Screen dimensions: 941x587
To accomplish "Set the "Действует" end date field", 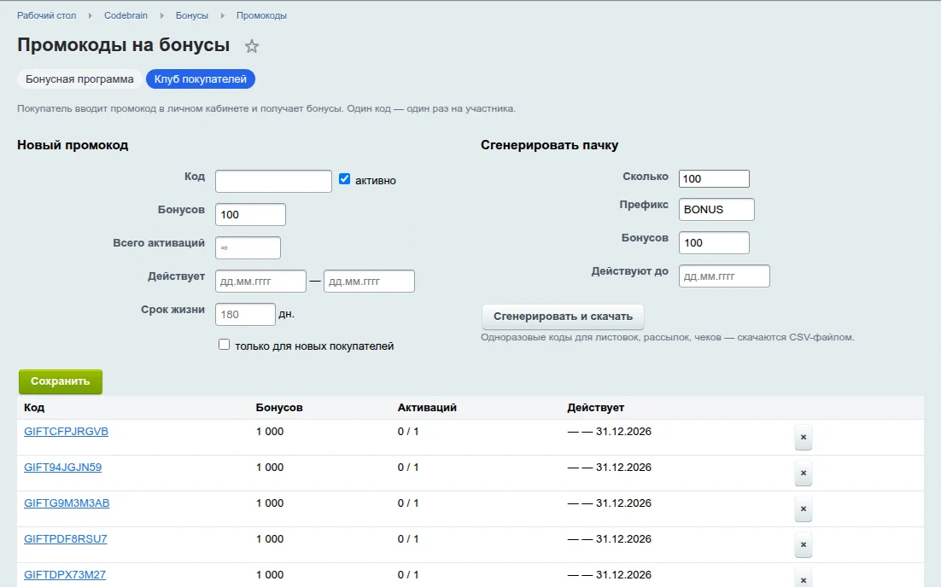I will 369,282.
